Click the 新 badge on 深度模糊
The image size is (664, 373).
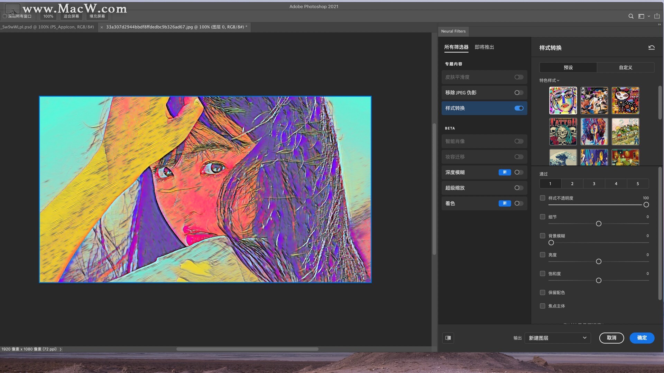point(505,172)
